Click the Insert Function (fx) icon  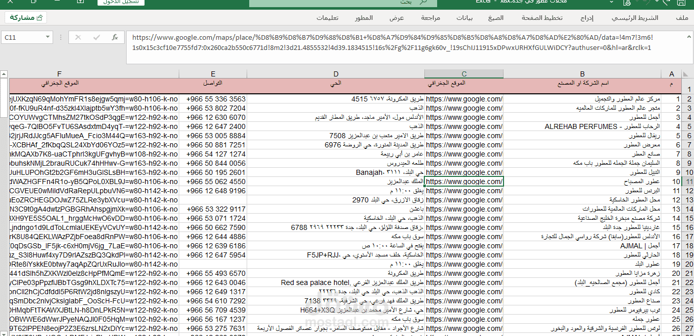(x=114, y=37)
